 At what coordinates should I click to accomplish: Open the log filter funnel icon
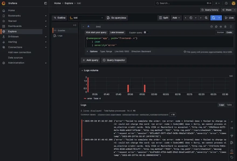click(232, 136)
